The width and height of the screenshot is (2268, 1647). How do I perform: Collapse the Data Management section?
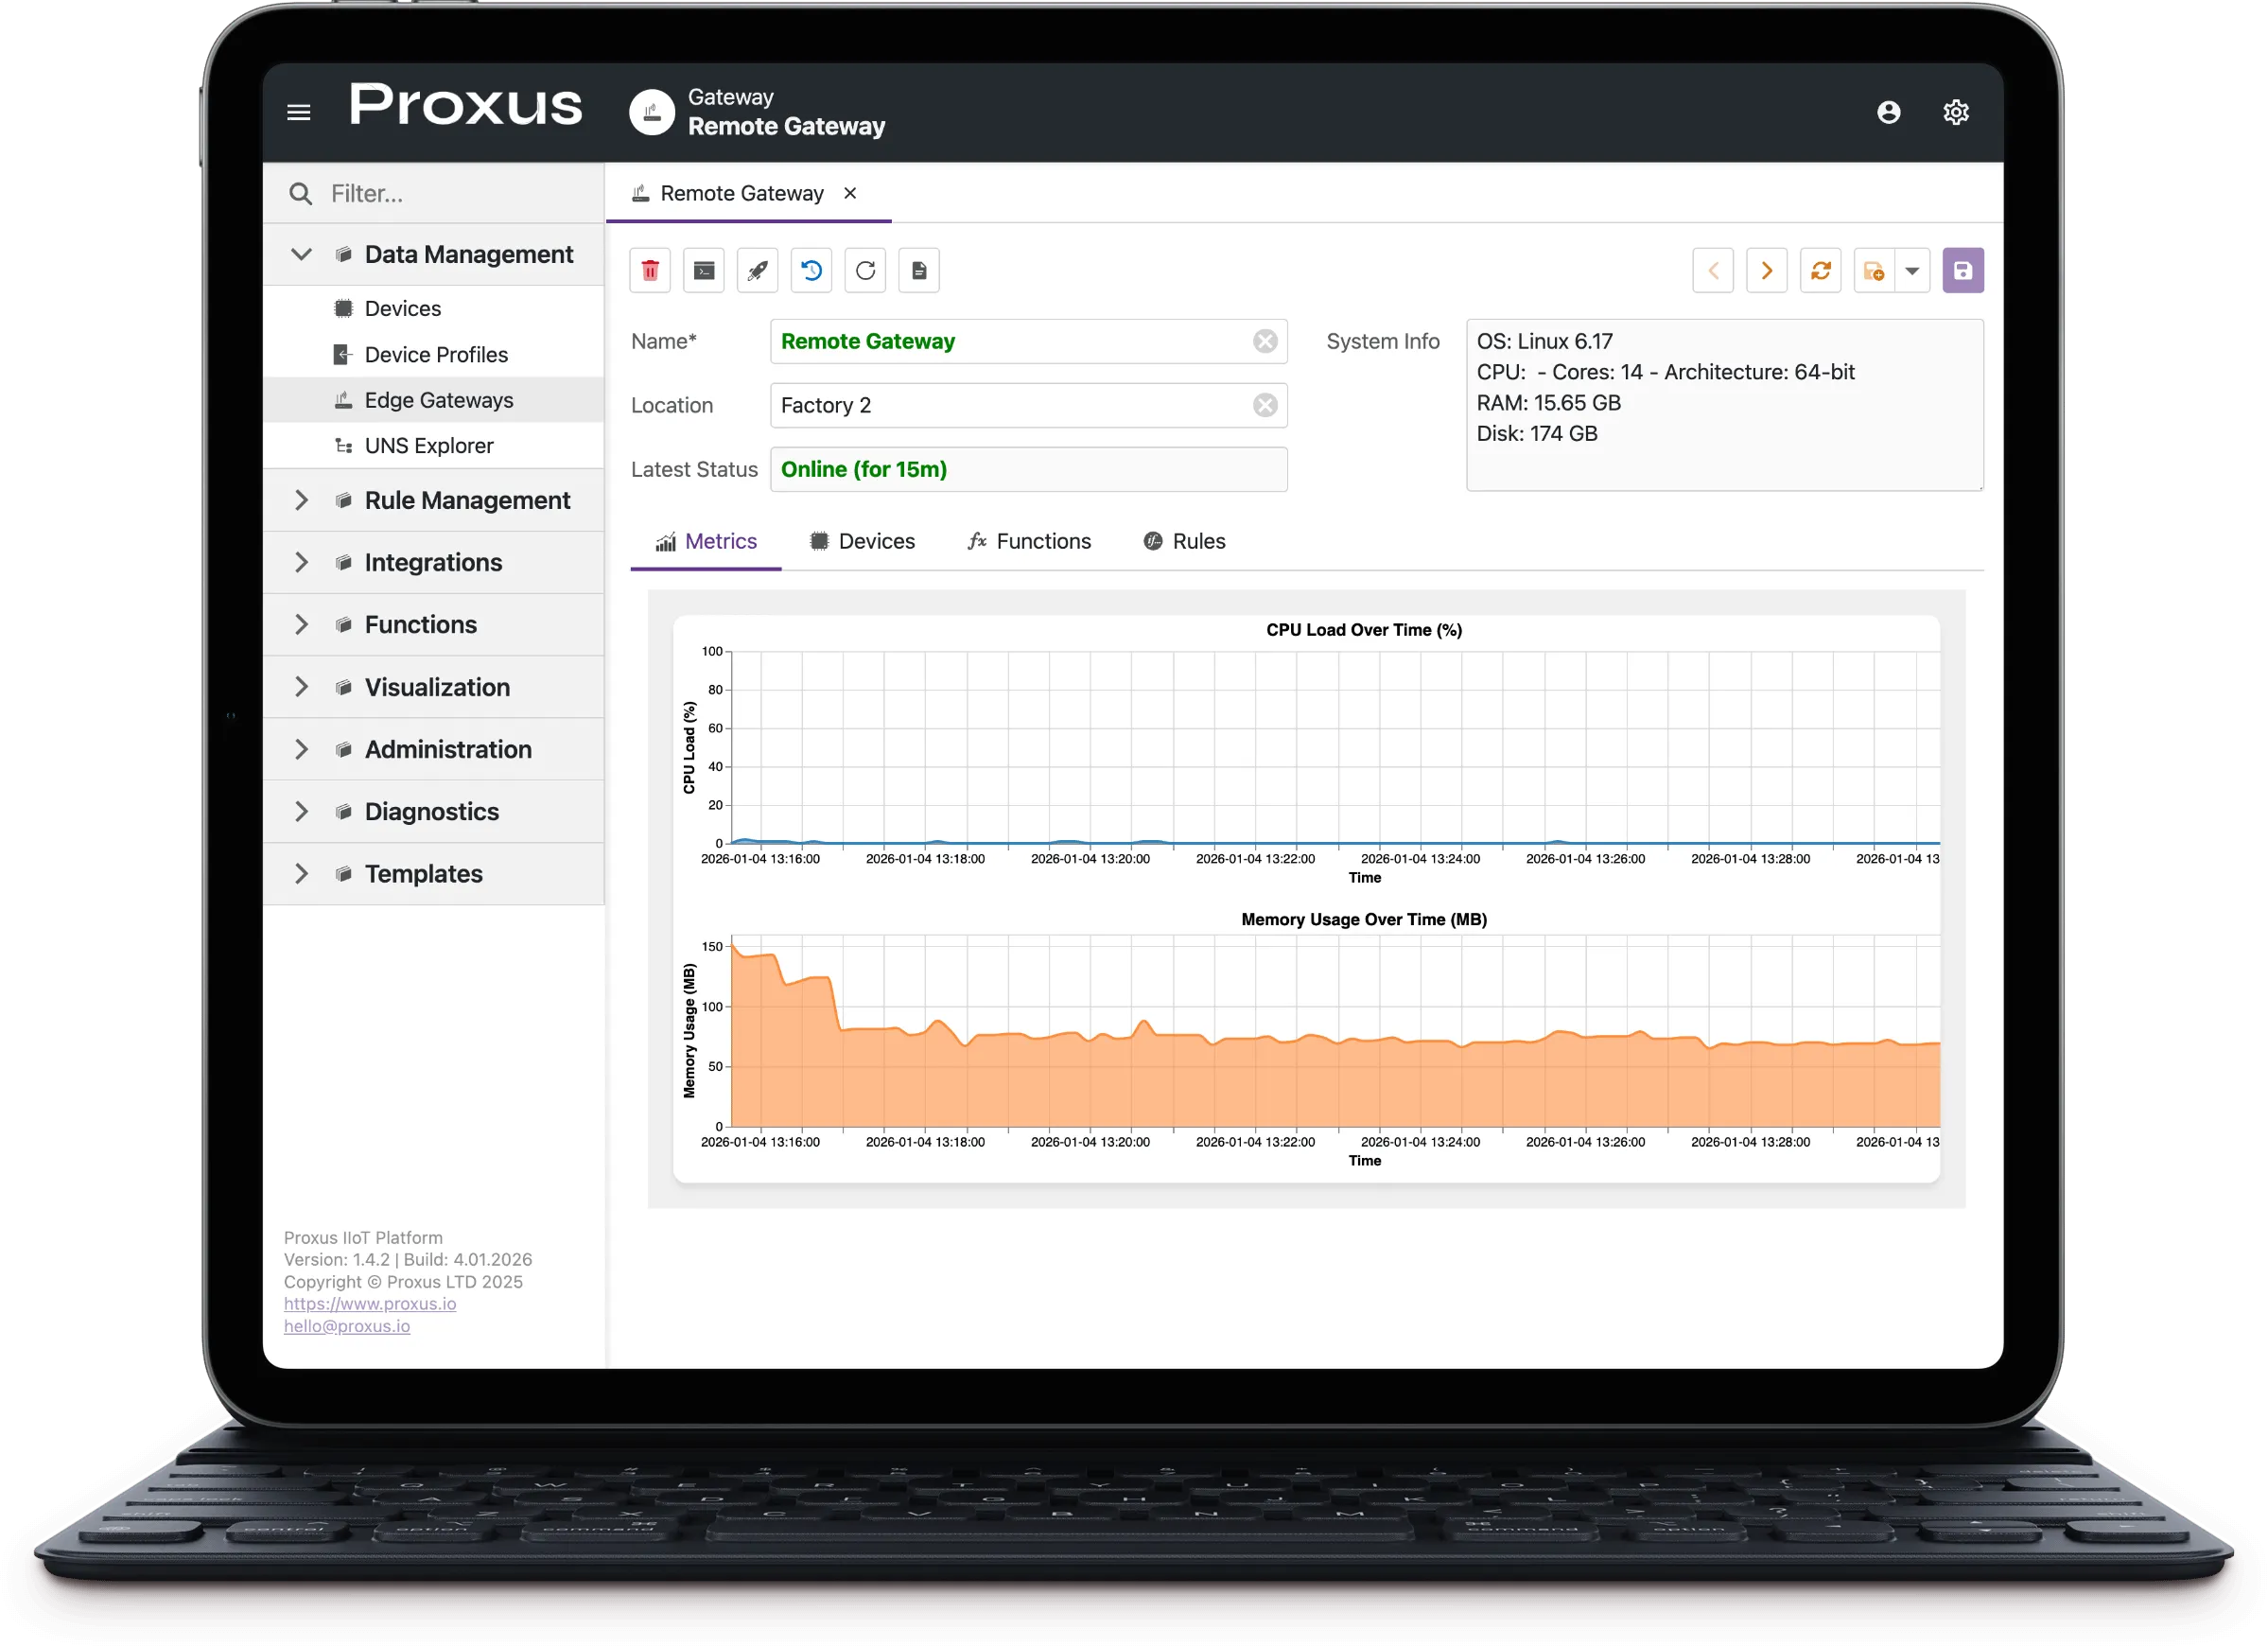[x=301, y=254]
